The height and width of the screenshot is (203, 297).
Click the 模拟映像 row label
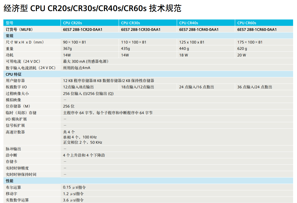(13, 100)
